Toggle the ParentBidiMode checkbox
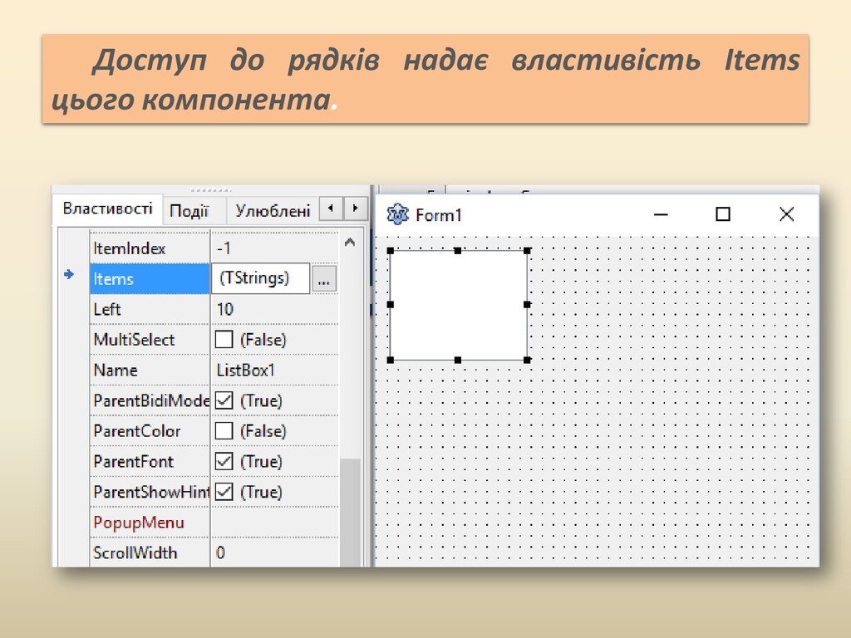 click(x=224, y=400)
